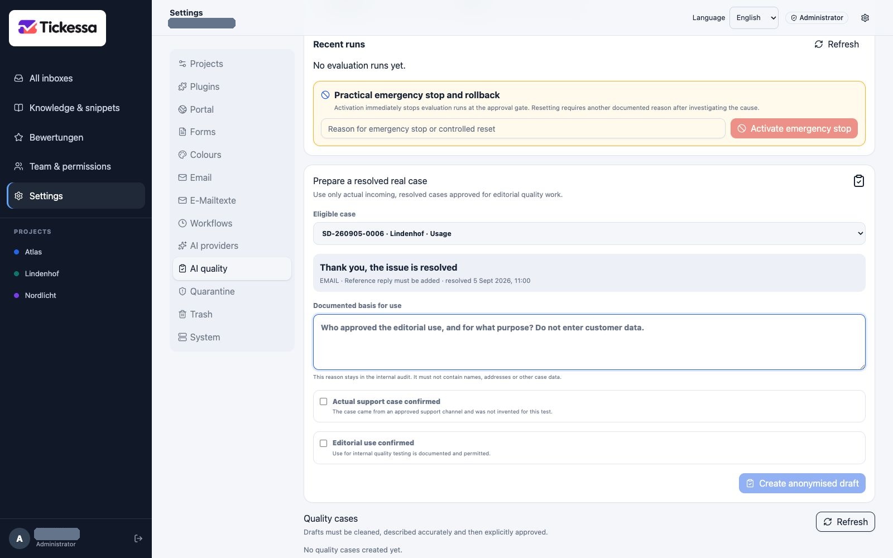This screenshot has height=558, width=893.
Task: Open the AI providers settings section
Action: click(x=232, y=246)
